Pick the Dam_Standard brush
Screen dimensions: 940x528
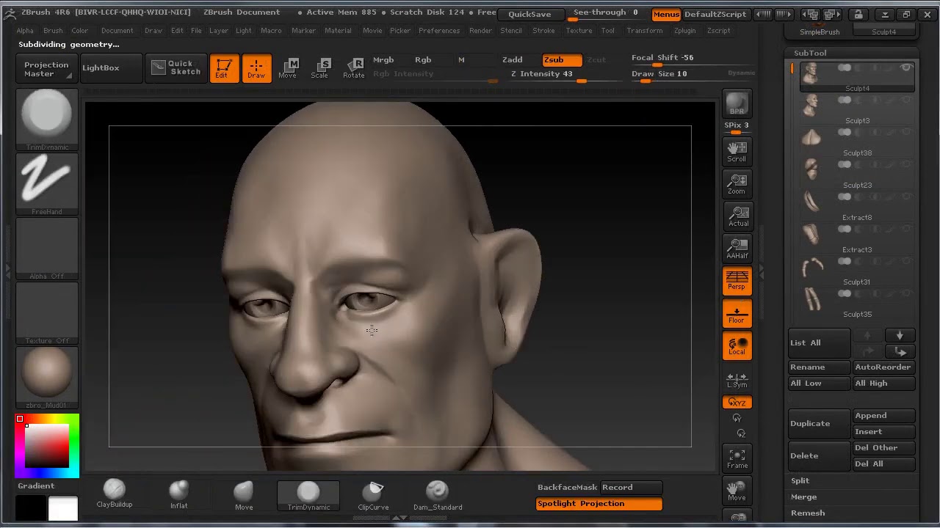pos(438,496)
